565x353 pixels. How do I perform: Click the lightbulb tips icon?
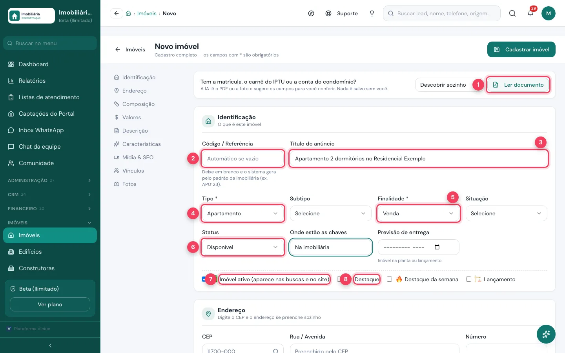click(x=372, y=13)
